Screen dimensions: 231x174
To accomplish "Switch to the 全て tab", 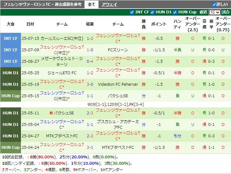I will tap(91, 4).
